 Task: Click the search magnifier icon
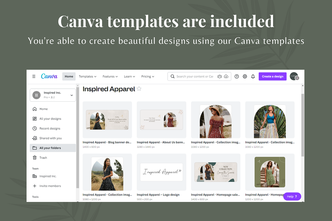tap(172, 77)
